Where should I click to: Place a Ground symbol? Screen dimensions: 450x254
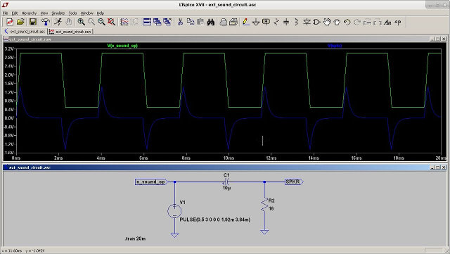[x=256, y=22]
